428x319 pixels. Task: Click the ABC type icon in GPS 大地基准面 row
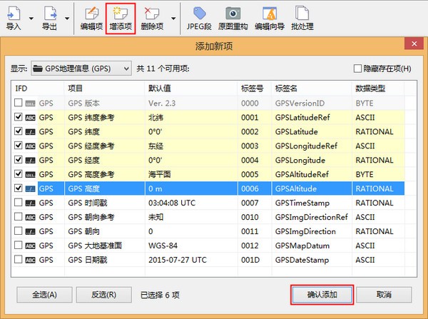30,245
